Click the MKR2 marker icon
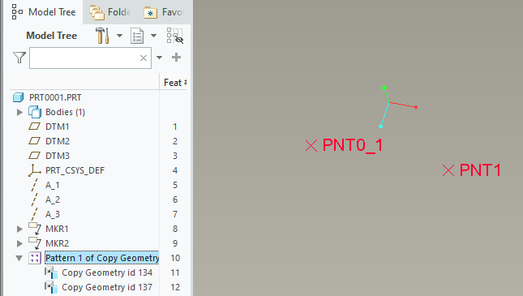The height and width of the screenshot is (296, 523). 35,243
